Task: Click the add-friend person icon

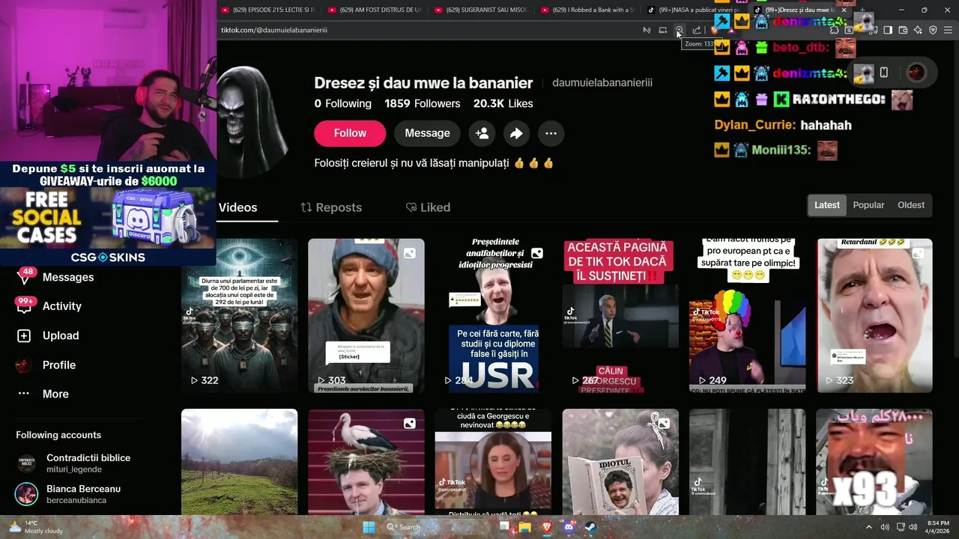Action: pyautogui.click(x=482, y=133)
